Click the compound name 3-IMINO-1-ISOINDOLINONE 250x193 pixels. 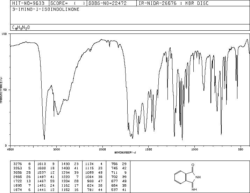[x=46, y=9]
